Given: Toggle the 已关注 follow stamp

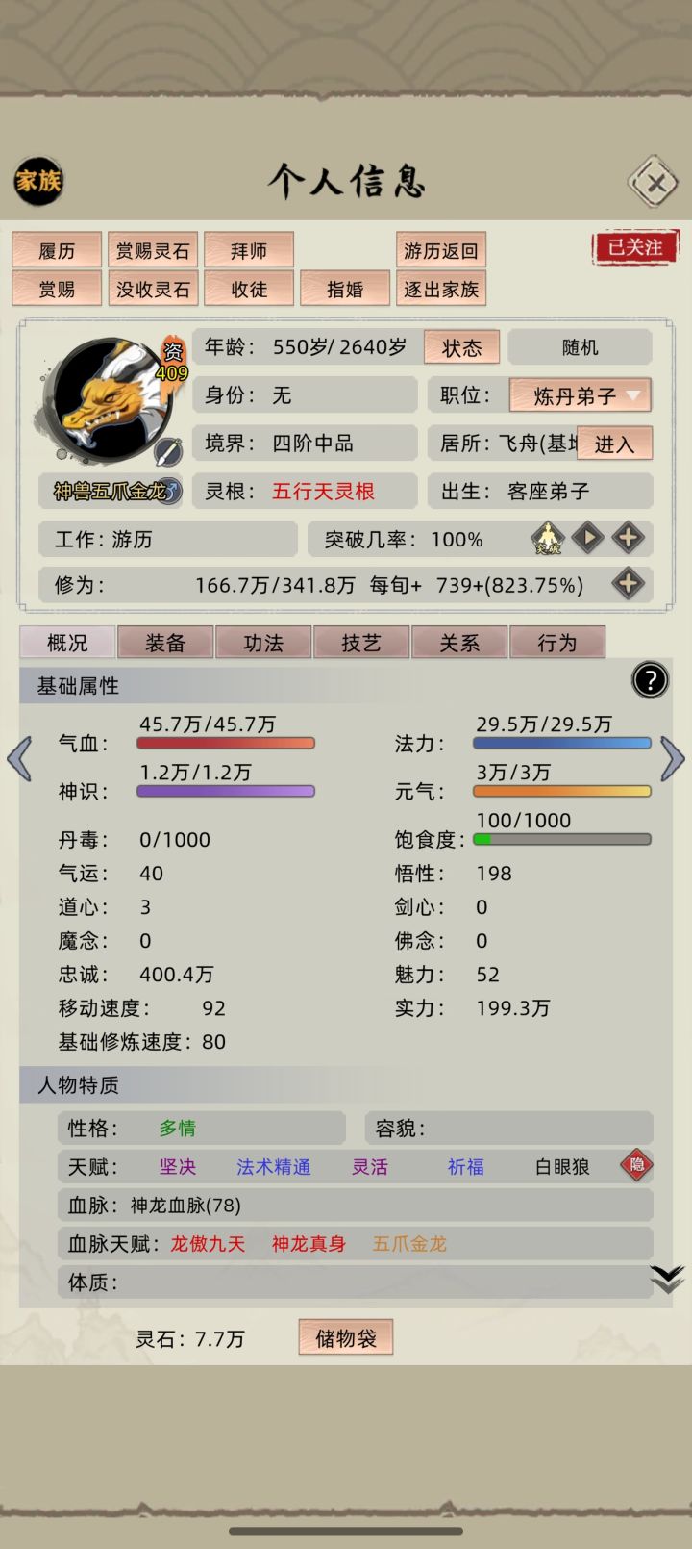Looking at the screenshot, I should [x=635, y=247].
